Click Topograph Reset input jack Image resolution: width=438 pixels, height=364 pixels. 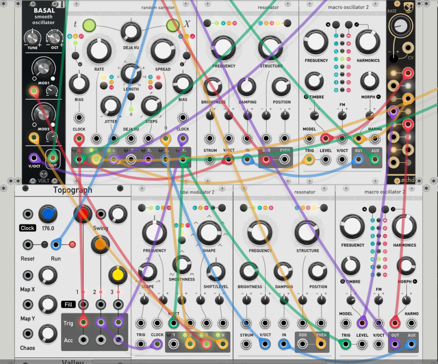click(28, 245)
